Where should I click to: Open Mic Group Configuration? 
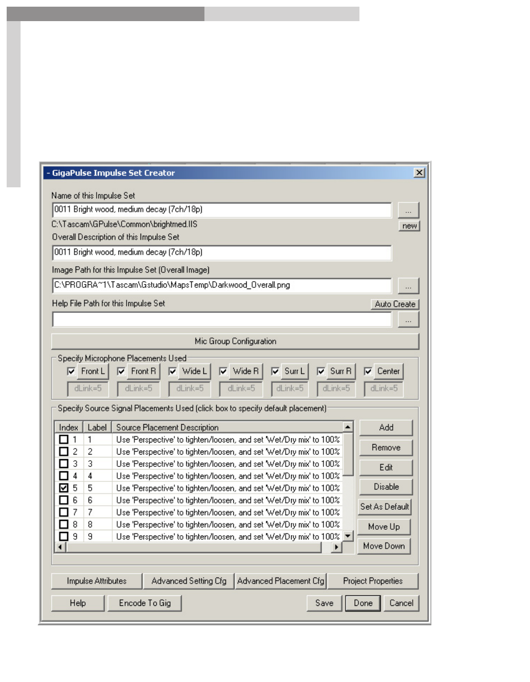235,341
